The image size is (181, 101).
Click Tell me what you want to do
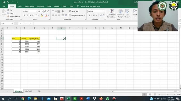(90, 6)
